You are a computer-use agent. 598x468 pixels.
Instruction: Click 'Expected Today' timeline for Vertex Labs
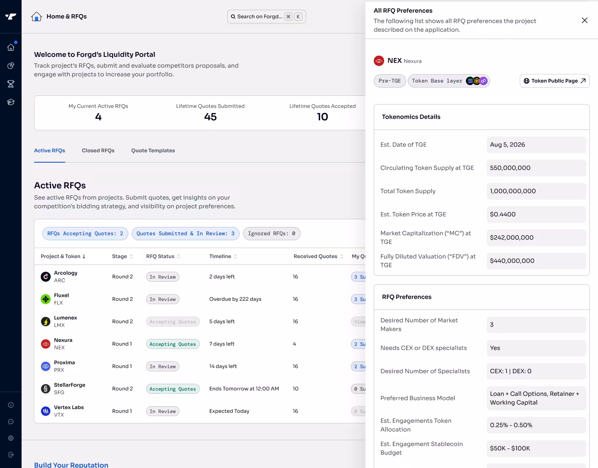229,411
